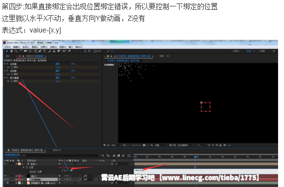The image size is (284, 187).
Task: Enable frame blending for the composition
Action: click(118, 156)
